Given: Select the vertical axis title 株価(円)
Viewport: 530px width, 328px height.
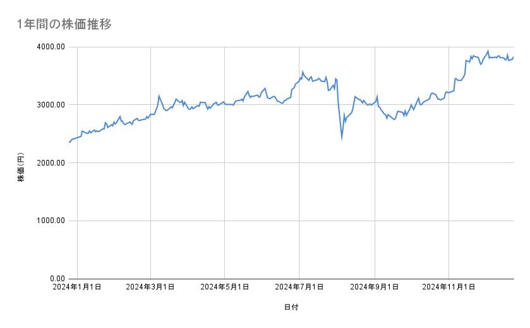Looking at the screenshot, I should pos(21,167).
